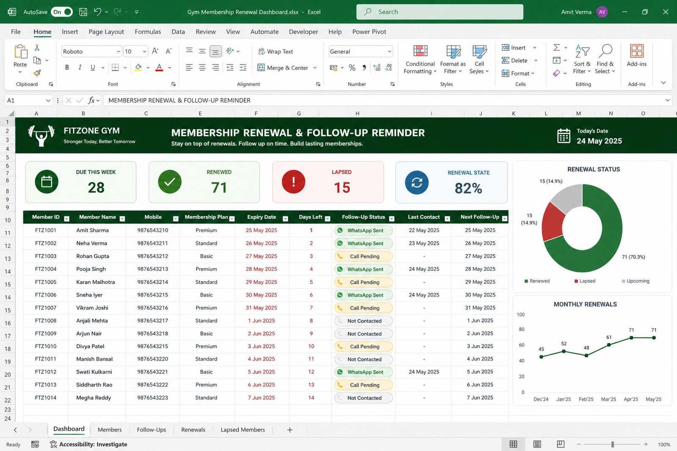Click the Format Painter brush icon

37,73
